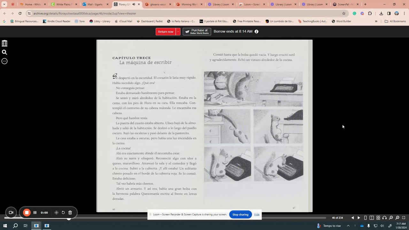
Task: Zoom out of the book page
Action: [391, 218]
